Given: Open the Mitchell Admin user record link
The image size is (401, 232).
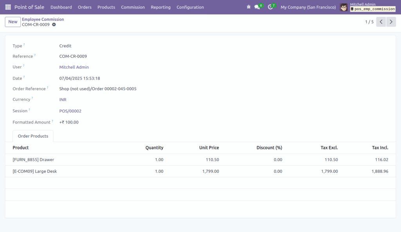Looking at the screenshot, I should [x=74, y=67].
